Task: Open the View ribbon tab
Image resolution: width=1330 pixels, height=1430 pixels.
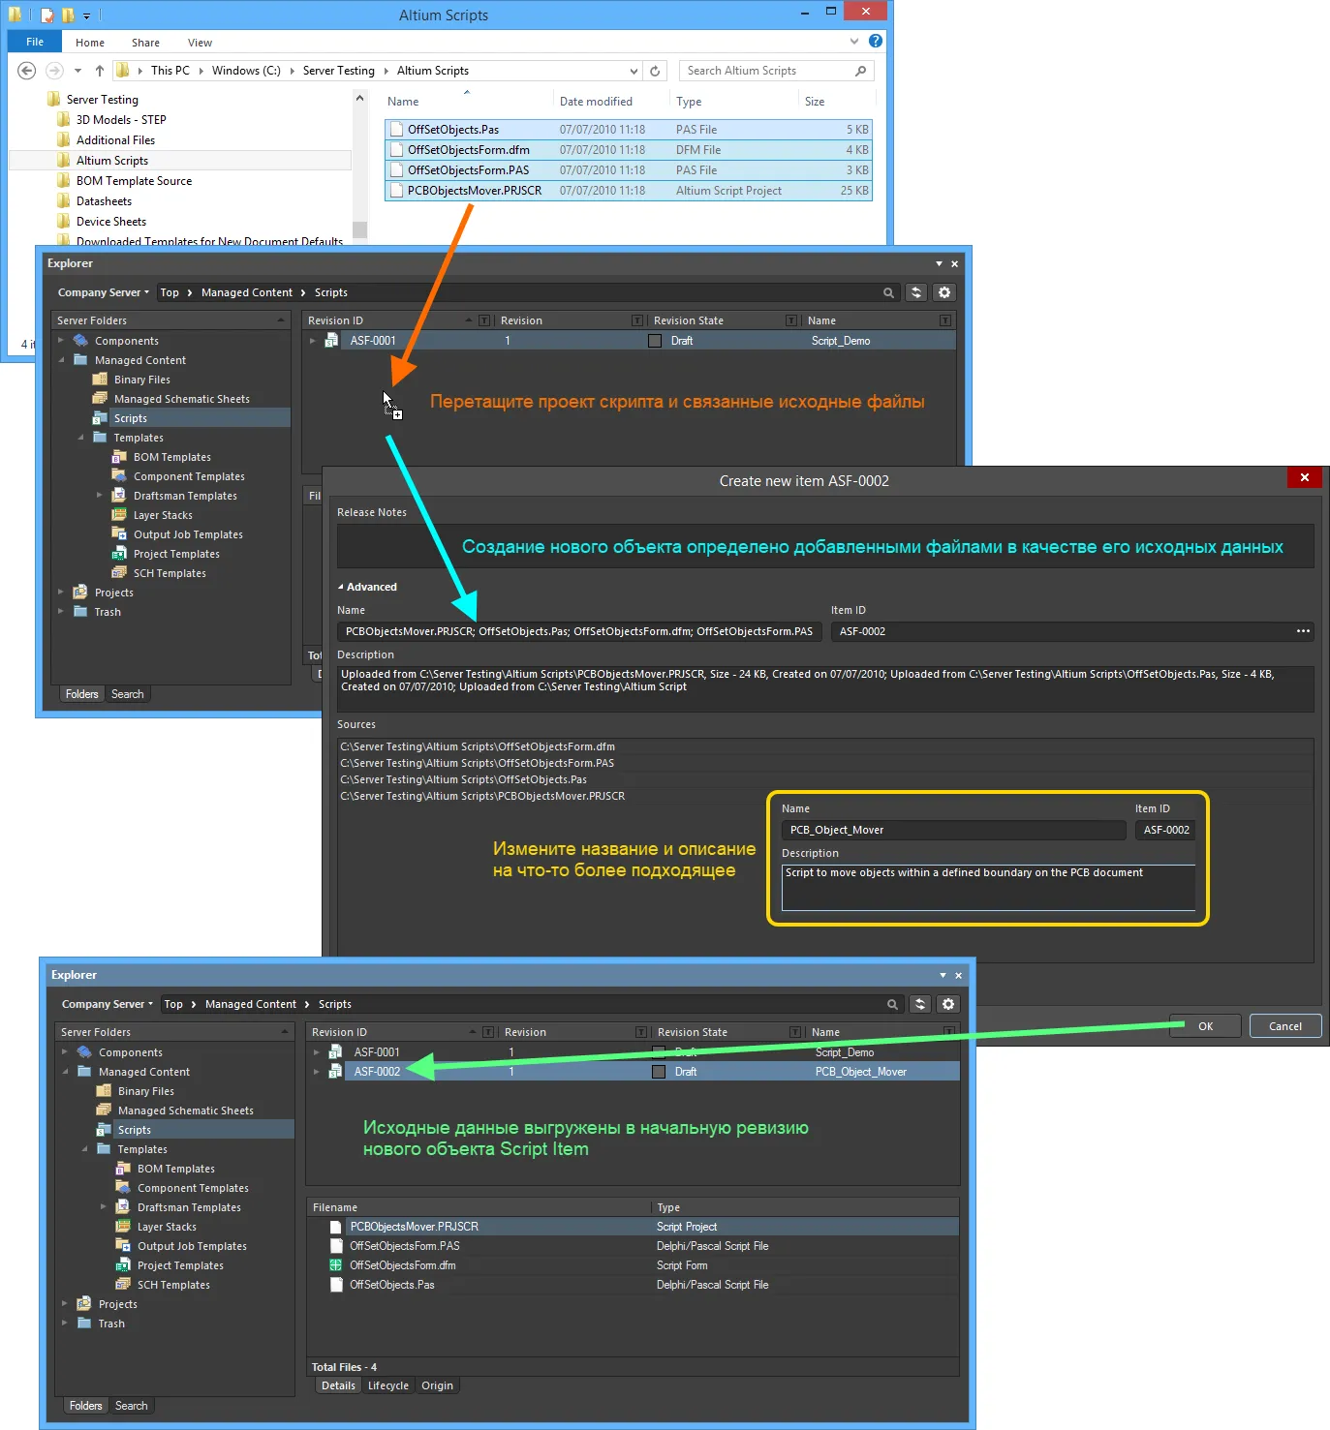Action: (x=201, y=43)
